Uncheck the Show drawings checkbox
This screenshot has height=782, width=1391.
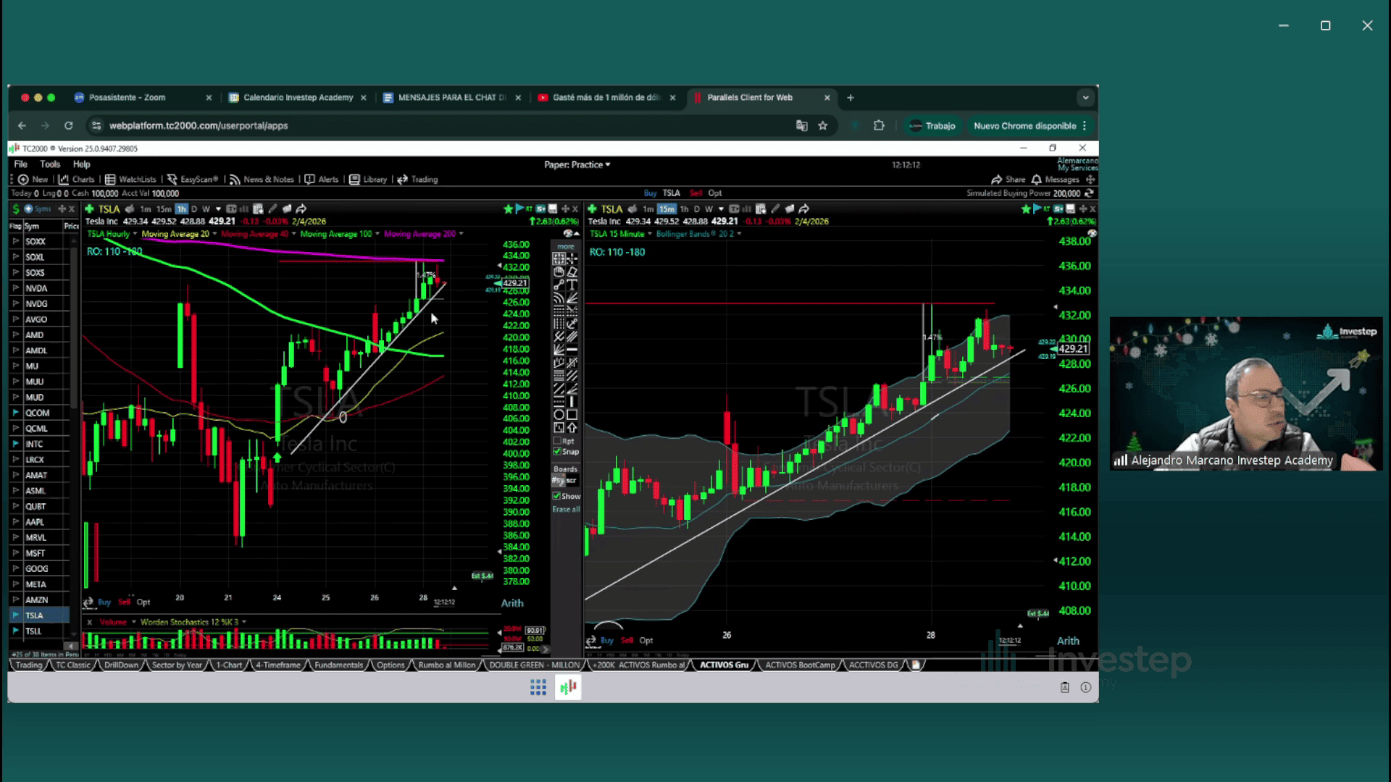[x=557, y=496]
